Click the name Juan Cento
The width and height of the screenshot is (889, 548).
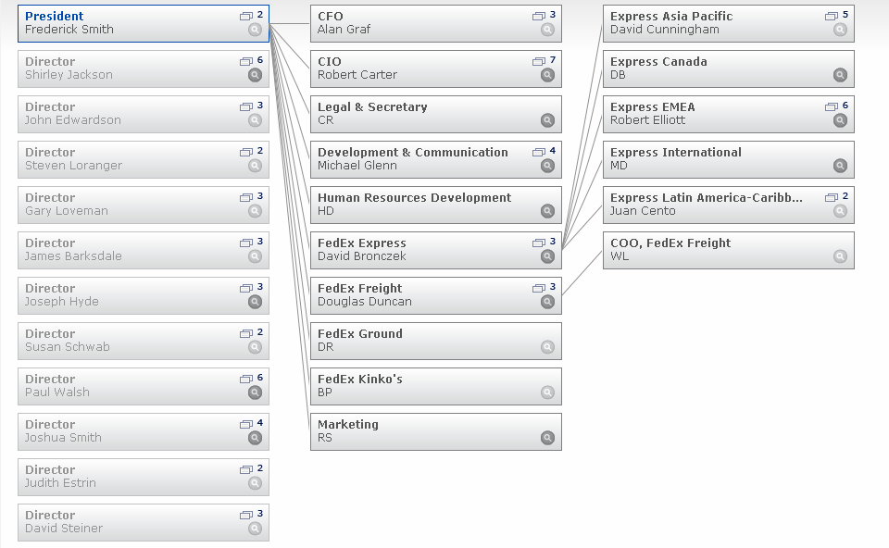click(x=643, y=211)
